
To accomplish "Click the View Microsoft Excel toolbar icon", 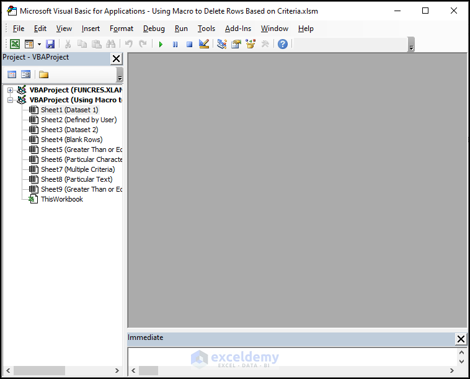I will (x=15, y=44).
